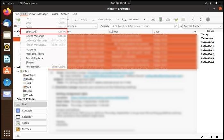Open Files from the dock

pos(7,35)
